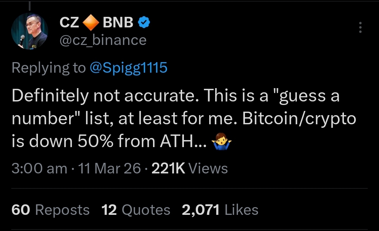Open the 12 Quotes list

109,210
